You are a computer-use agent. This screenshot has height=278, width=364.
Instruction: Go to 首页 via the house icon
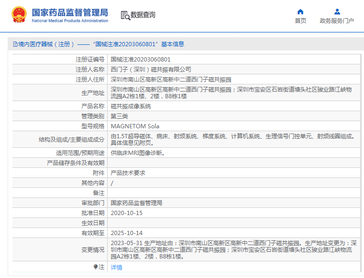(300, 11)
